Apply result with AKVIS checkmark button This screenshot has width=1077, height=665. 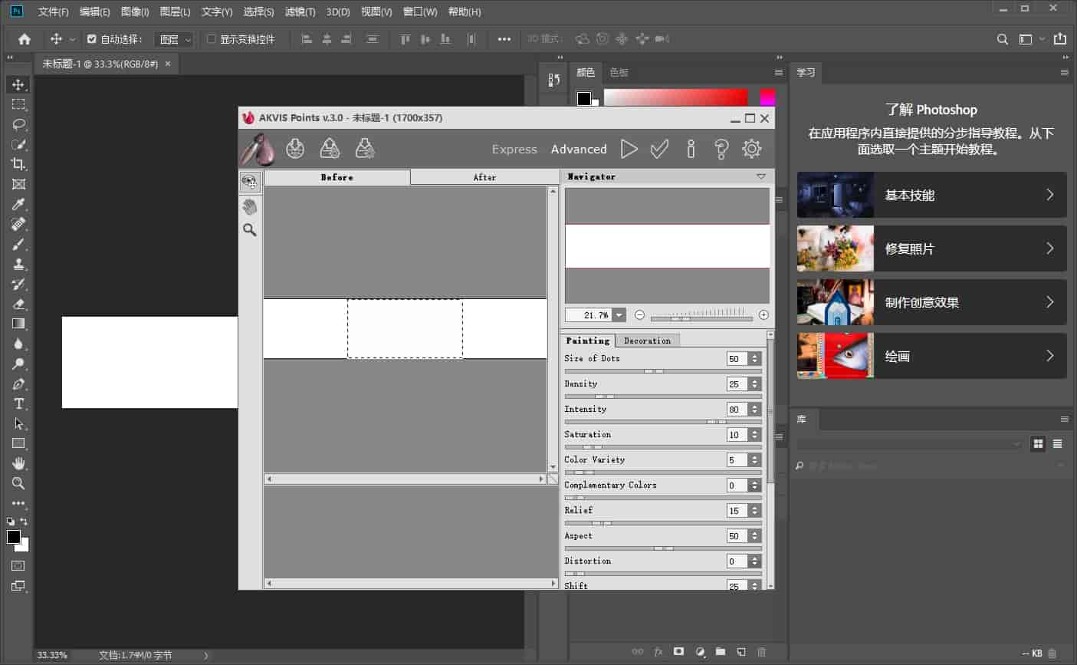659,149
